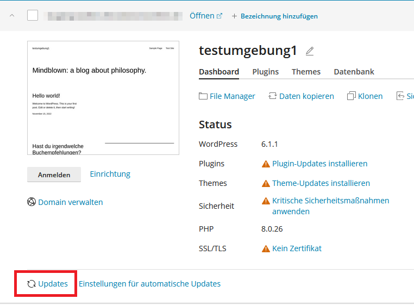Click the Updates link
Screen dimensions: 414x305
pyautogui.click(x=53, y=284)
